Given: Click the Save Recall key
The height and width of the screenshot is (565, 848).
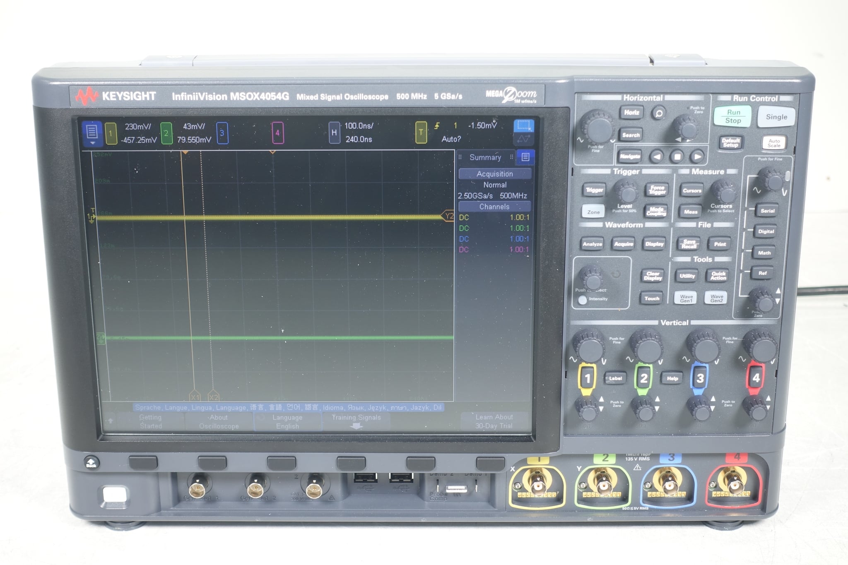Looking at the screenshot, I should [x=689, y=244].
